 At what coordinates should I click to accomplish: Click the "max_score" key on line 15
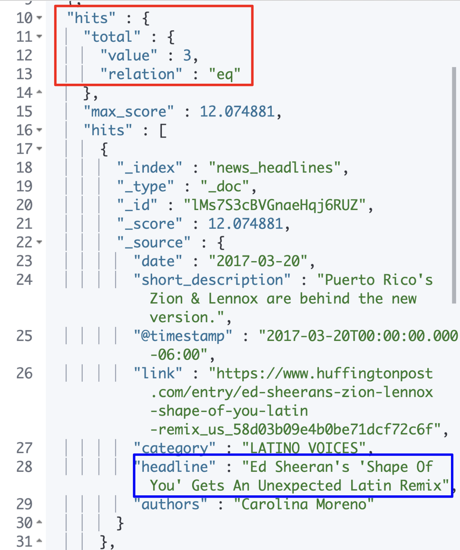click(129, 112)
